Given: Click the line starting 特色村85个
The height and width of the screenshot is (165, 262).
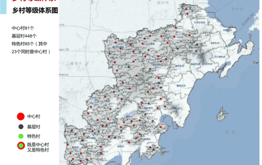Looking at the screenshot, I should click(x=29, y=44).
